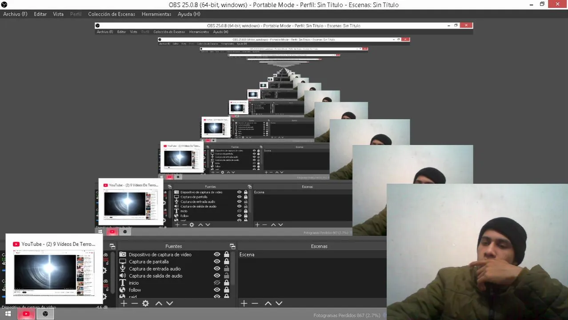
Task: Open the YouTube window preview thumbnail
Action: pos(54,274)
